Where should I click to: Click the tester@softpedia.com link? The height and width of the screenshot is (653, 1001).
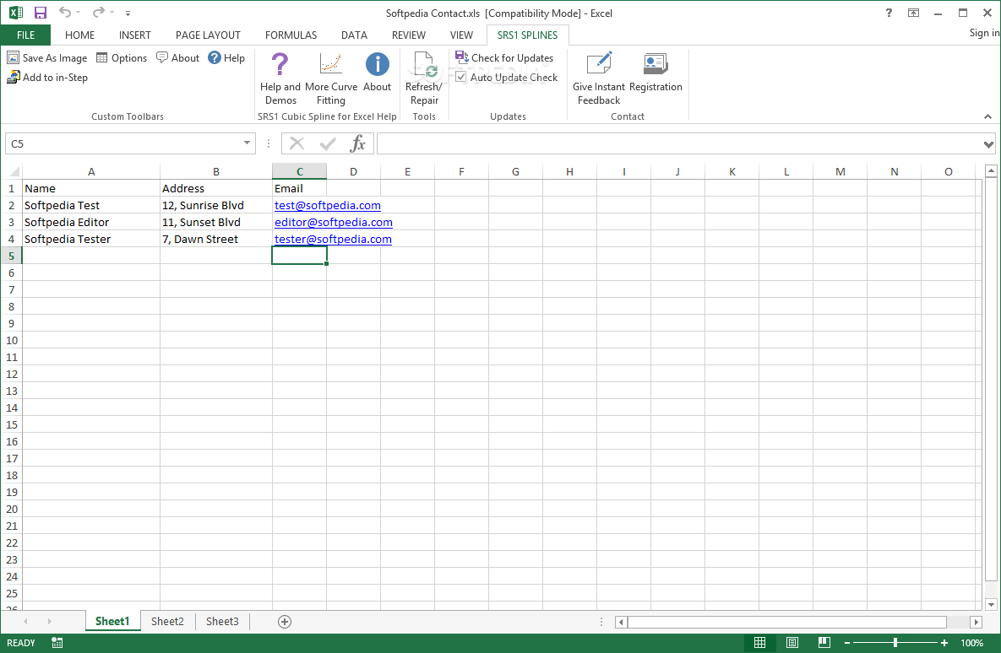click(x=333, y=239)
